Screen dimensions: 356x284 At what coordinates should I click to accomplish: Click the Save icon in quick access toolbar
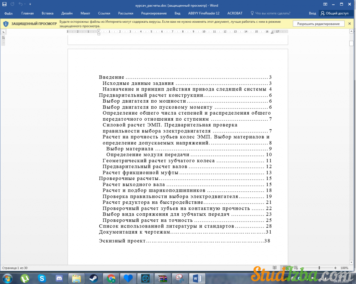pos(4,4)
